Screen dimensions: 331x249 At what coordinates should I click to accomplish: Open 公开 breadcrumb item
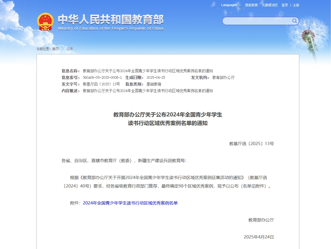pyautogui.click(x=70, y=49)
